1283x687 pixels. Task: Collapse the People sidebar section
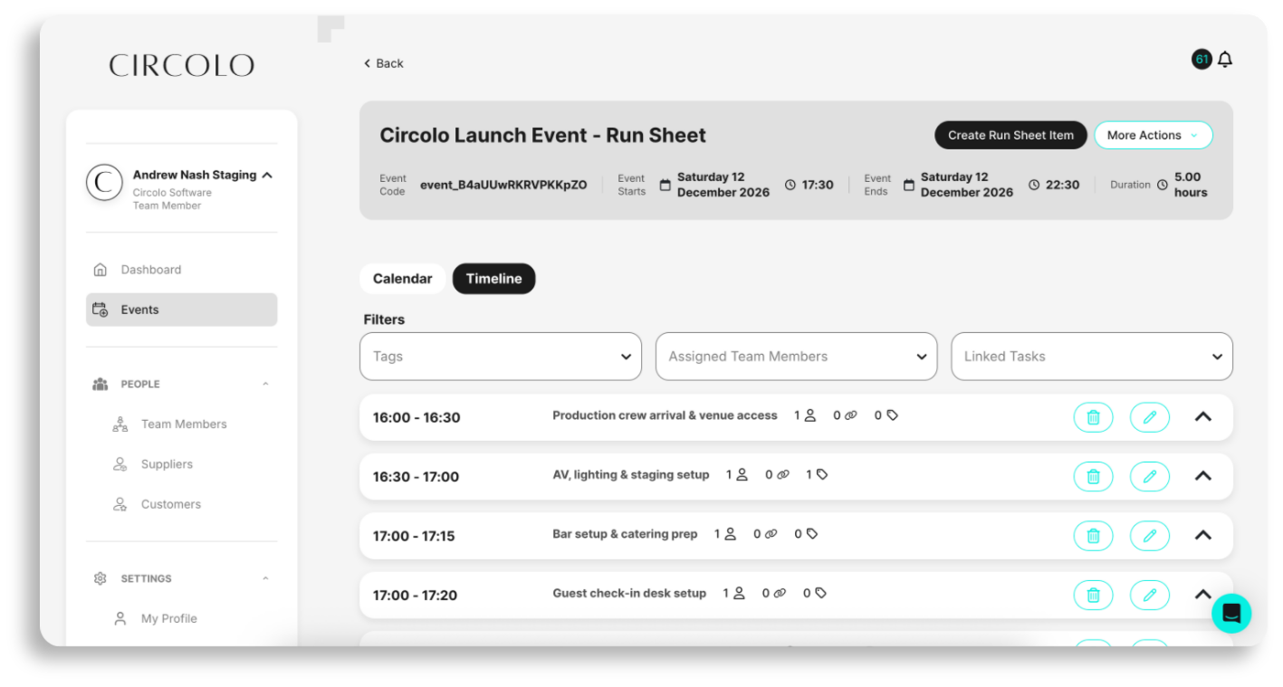click(265, 385)
